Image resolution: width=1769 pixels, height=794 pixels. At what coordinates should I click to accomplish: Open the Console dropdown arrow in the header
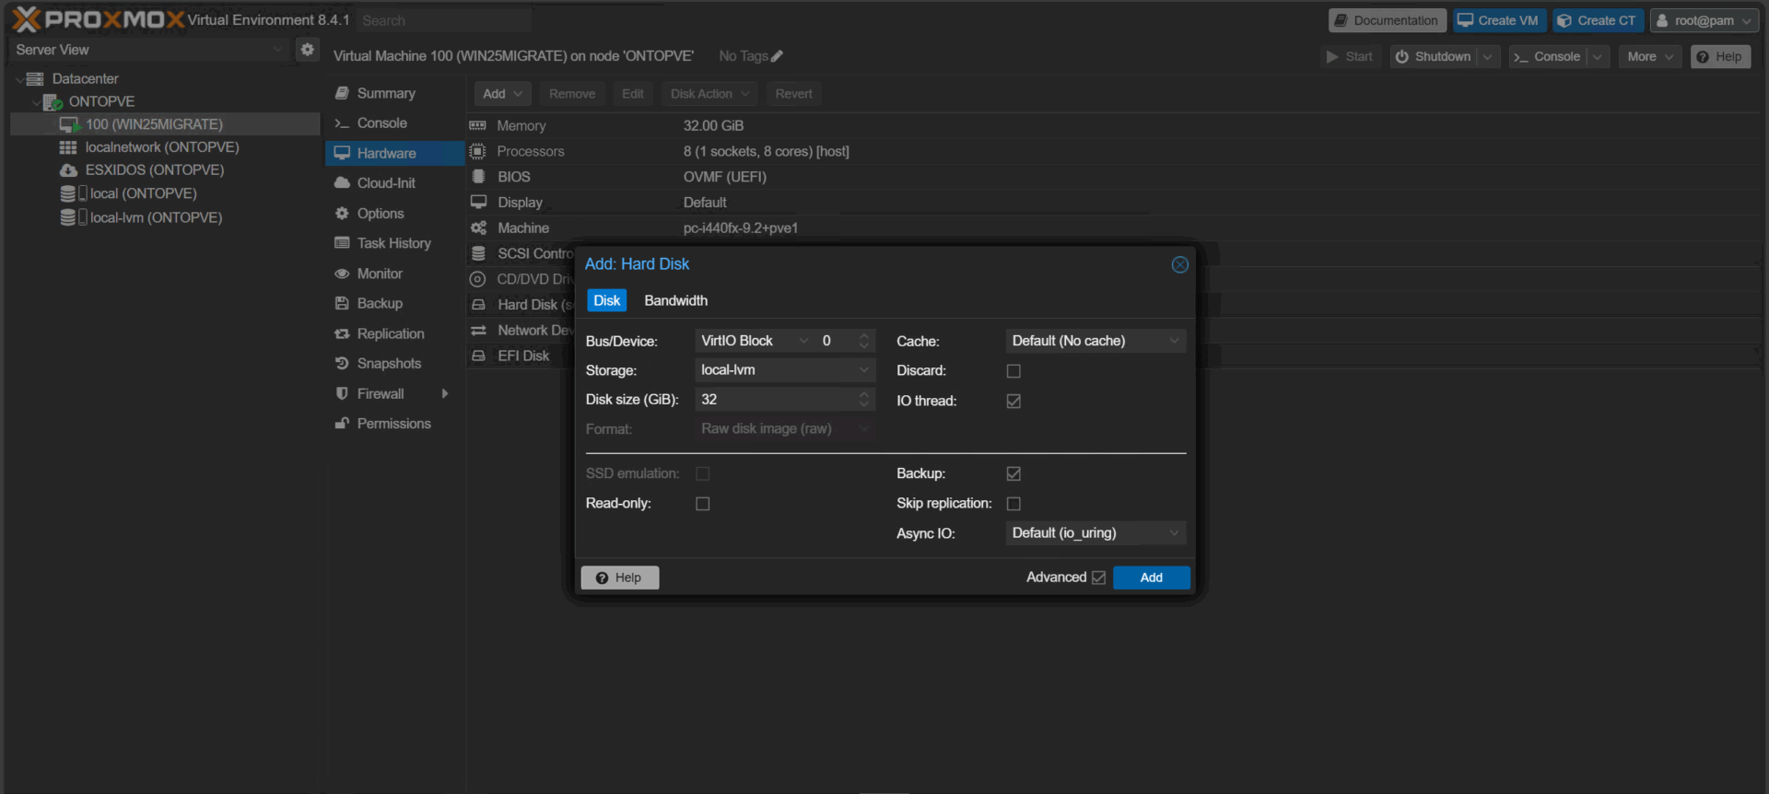[1597, 57]
